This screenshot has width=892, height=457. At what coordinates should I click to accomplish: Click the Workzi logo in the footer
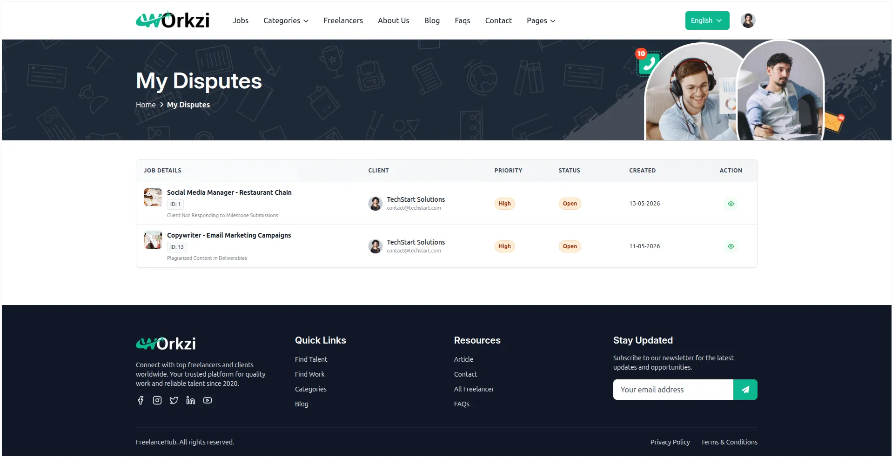coord(166,344)
